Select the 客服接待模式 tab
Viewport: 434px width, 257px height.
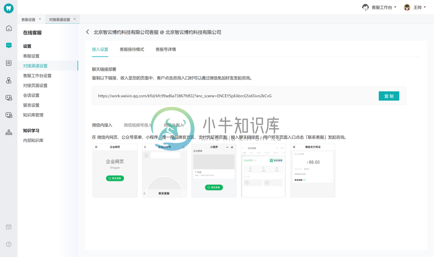coord(132,49)
